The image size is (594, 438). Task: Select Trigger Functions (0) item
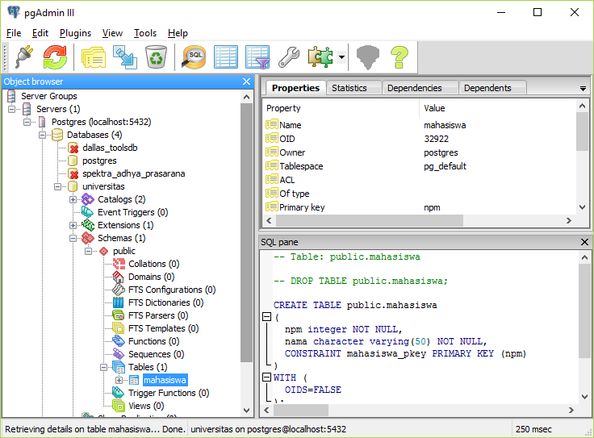point(169,393)
